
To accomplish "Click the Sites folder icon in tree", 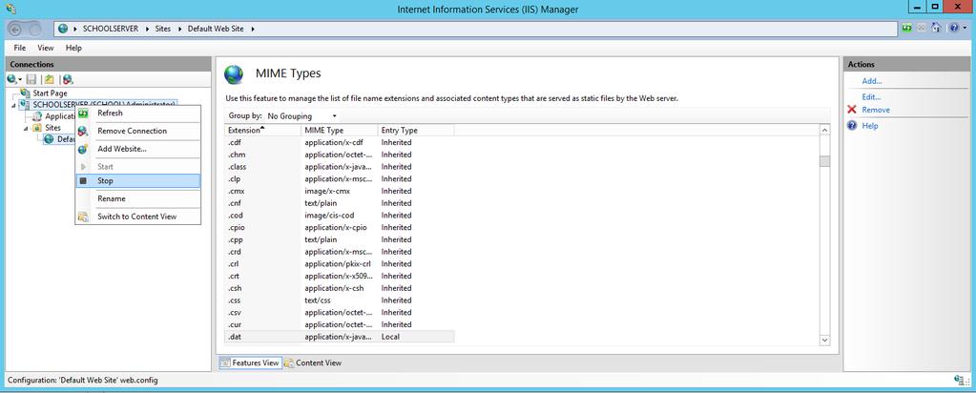I will [37, 128].
